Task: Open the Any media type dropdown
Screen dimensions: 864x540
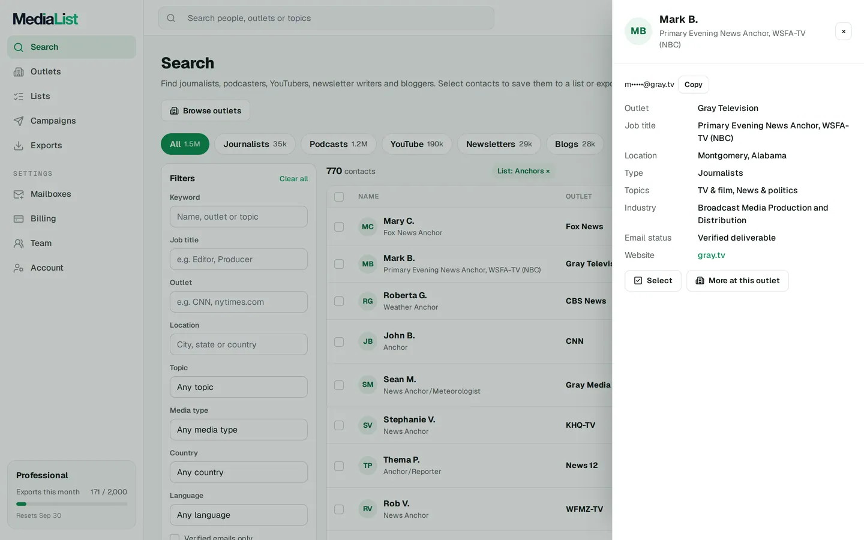Action: click(x=239, y=430)
